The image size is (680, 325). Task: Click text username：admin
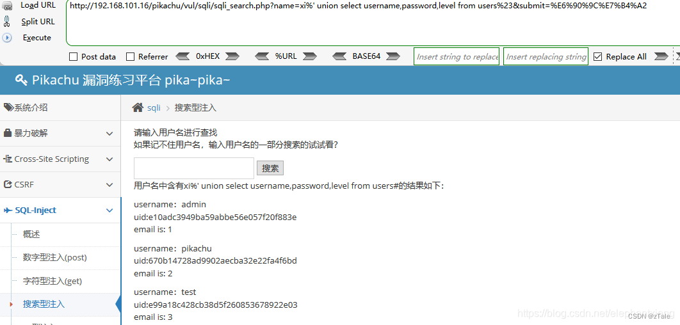(170, 205)
